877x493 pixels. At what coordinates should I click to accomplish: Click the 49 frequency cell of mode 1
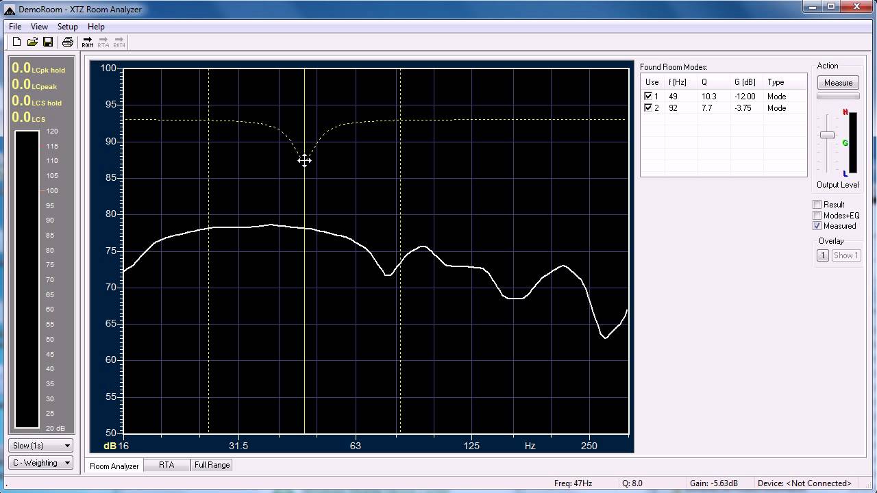673,97
